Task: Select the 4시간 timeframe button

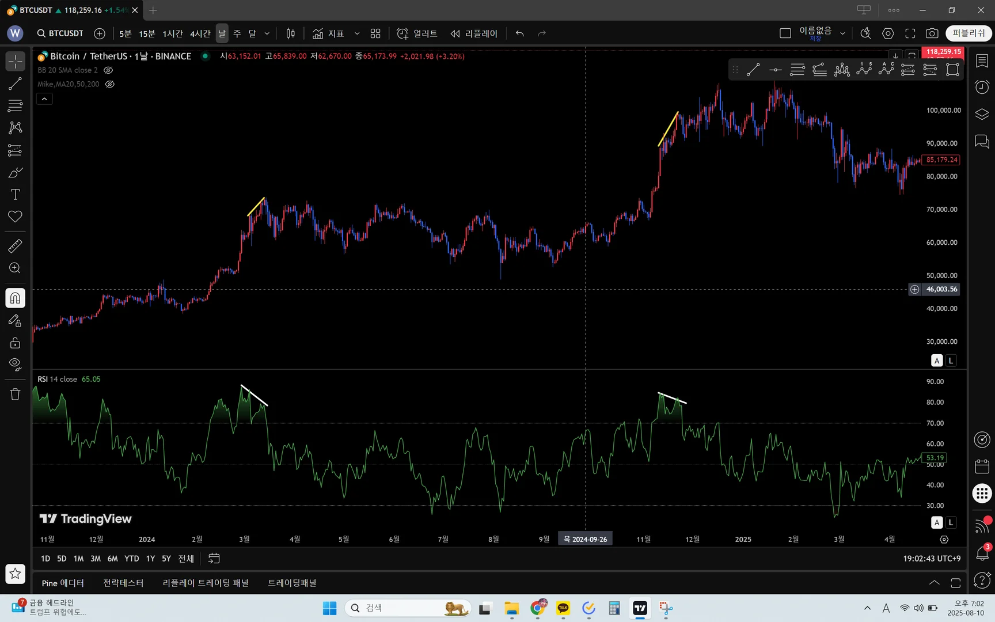Action: point(200,33)
